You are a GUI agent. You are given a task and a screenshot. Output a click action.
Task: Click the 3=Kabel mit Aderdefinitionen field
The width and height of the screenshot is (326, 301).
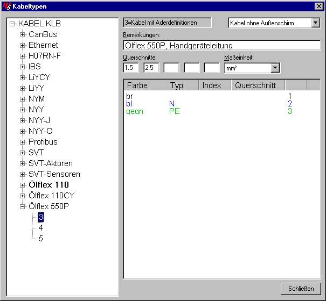(168, 23)
